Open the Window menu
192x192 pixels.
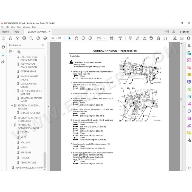coord(26,27)
